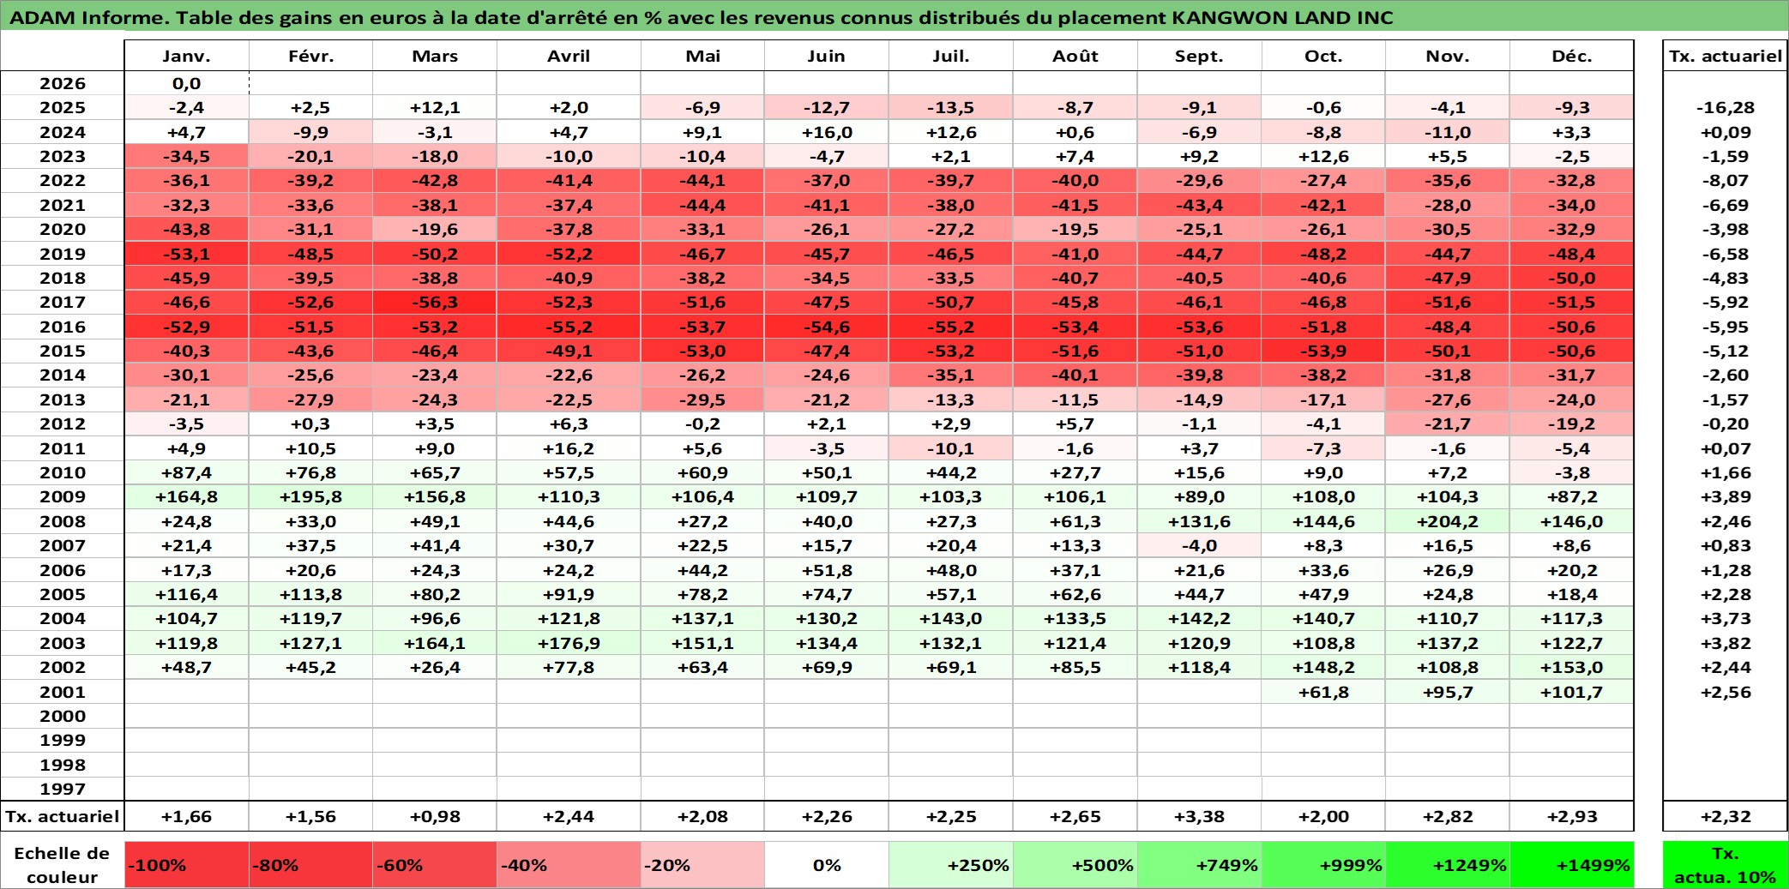The height and width of the screenshot is (889, 1789).
Task: Click the -16,28 actuarial rate for 2025
Action: coord(1726,107)
